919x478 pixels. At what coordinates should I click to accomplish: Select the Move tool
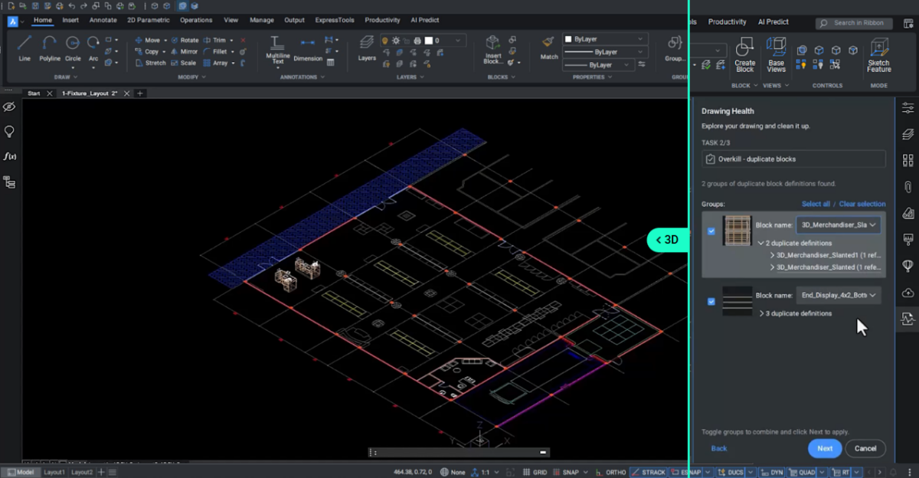[150, 39]
